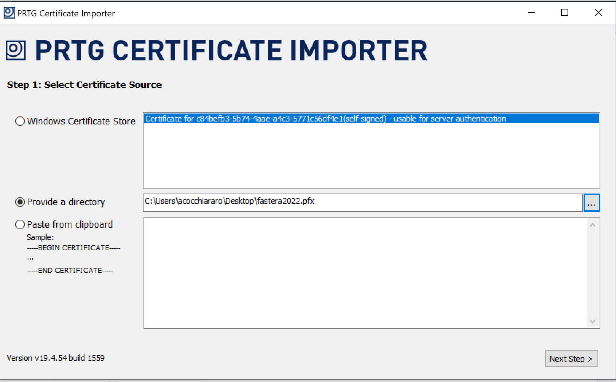Click the Next Step button
This screenshot has width=616, height=382.
(571, 359)
